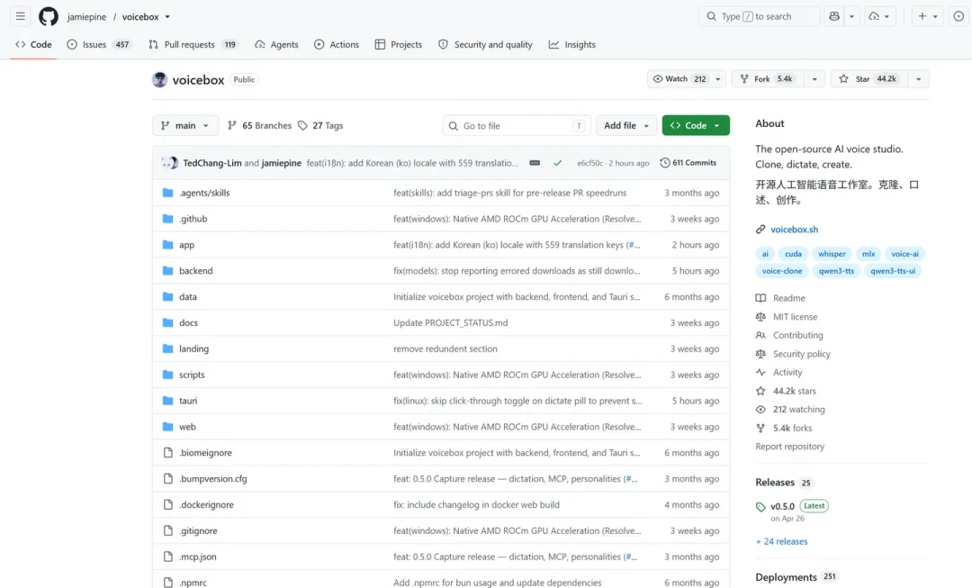
Task: Open the Actions tab
Action: point(337,45)
